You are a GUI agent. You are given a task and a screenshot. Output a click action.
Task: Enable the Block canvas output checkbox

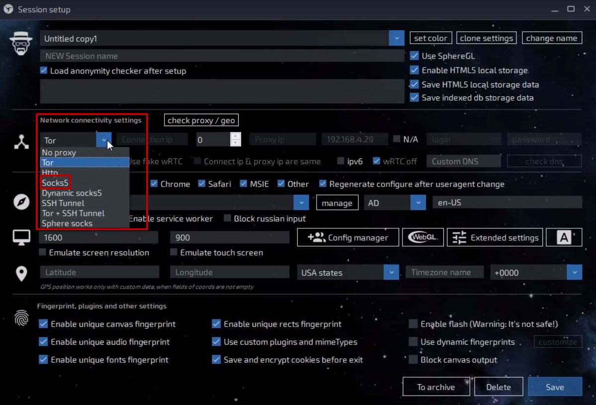pos(413,360)
